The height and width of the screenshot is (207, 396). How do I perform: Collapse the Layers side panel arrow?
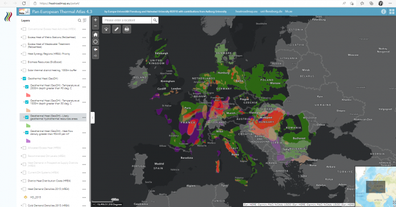point(93,118)
